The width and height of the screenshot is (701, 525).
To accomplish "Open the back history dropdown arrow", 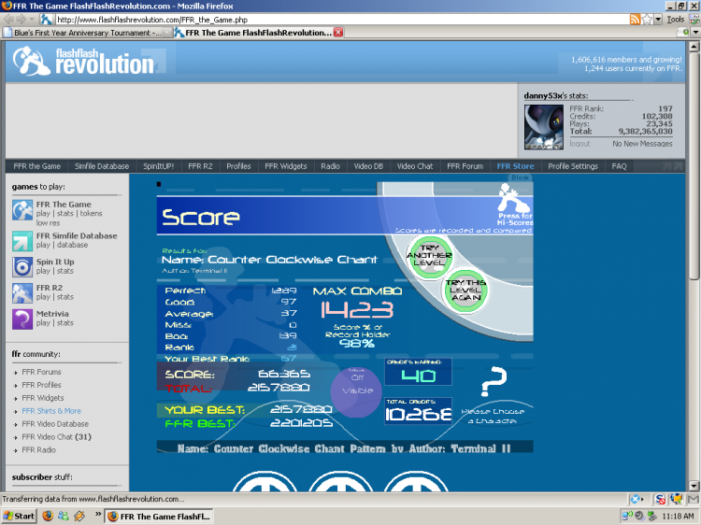I will pyautogui.click(x=32, y=20).
